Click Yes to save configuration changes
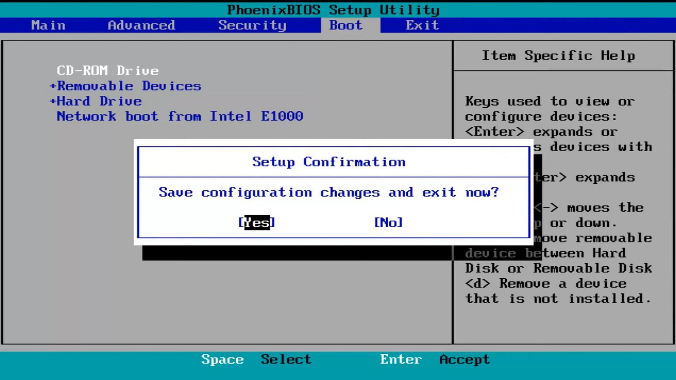 (x=257, y=222)
